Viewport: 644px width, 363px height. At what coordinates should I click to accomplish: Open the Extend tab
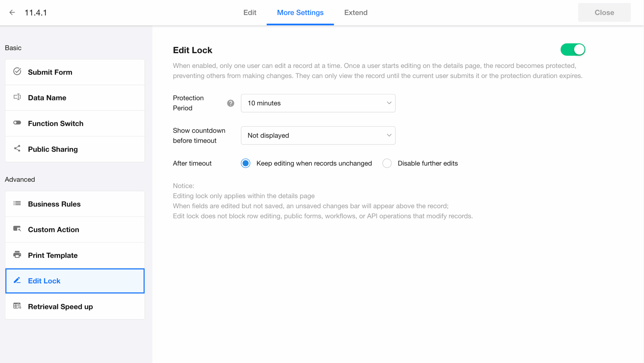click(x=356, y=12)
